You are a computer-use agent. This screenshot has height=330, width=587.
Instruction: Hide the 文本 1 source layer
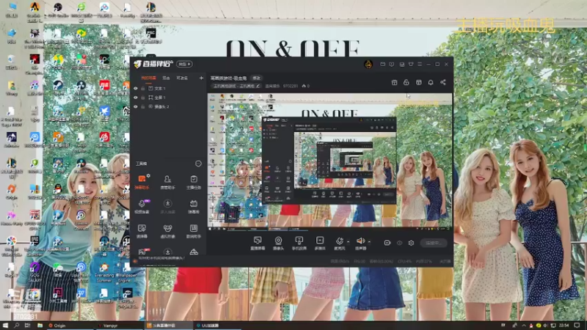pos(136,88)
